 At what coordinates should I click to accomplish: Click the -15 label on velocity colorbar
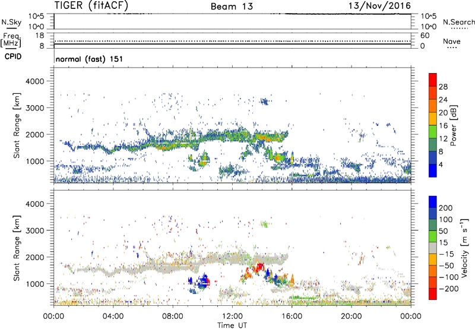coord(446,254)
